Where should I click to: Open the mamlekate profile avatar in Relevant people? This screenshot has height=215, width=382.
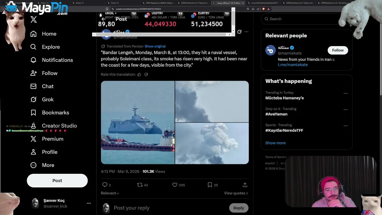click(x=270, y=50)
